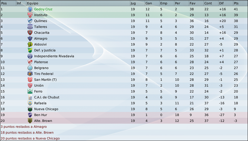Select the Def. y Justicia team name

tap(45, 50)
